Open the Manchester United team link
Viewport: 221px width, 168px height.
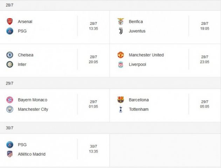click(x=146, y=55)
